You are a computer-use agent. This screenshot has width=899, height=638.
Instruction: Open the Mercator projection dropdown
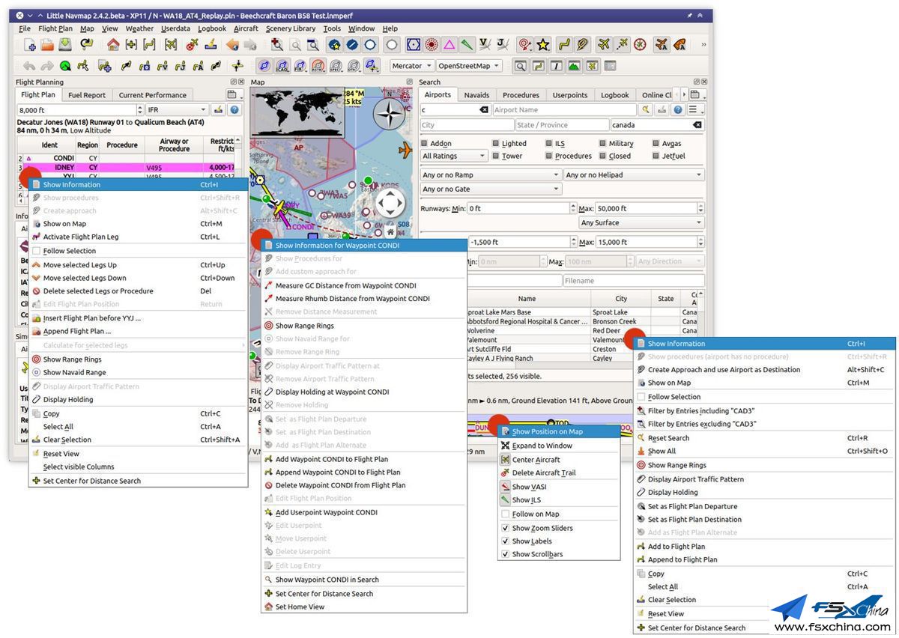tap(411, 66)
